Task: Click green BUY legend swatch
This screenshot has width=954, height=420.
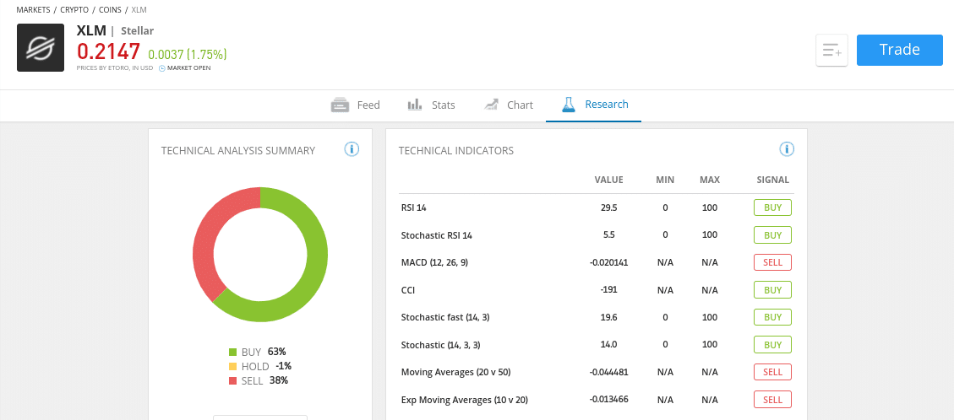Action: tap(233, 352)
